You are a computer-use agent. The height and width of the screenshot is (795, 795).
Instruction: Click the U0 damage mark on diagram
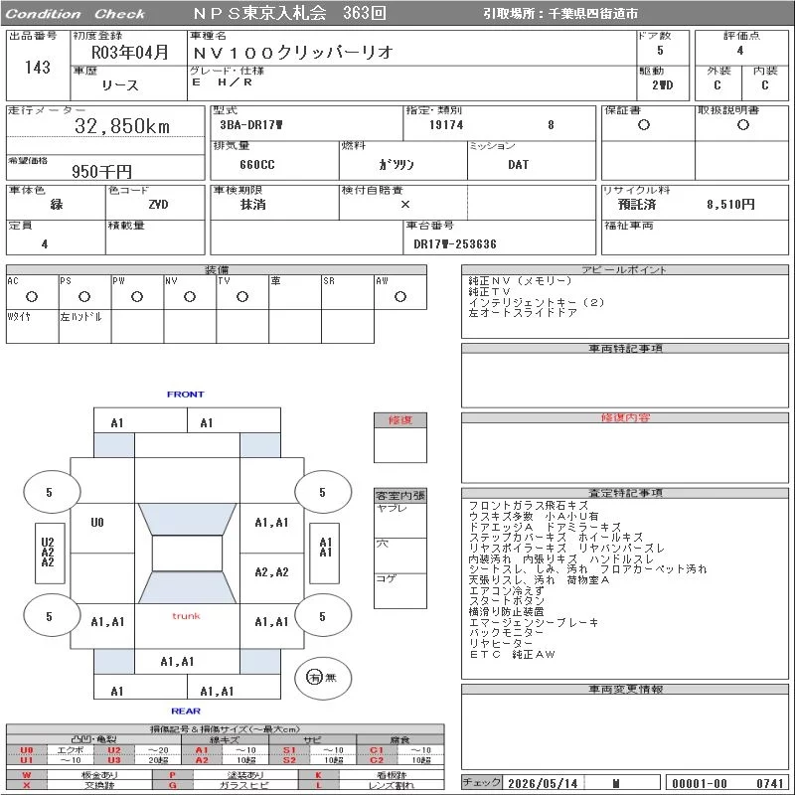96,523
